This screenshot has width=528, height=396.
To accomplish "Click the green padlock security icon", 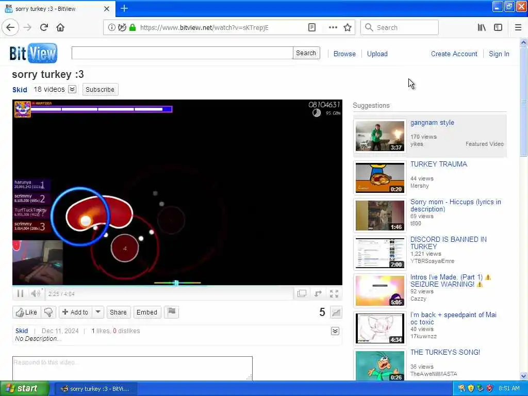I will [x=133, y=28].
